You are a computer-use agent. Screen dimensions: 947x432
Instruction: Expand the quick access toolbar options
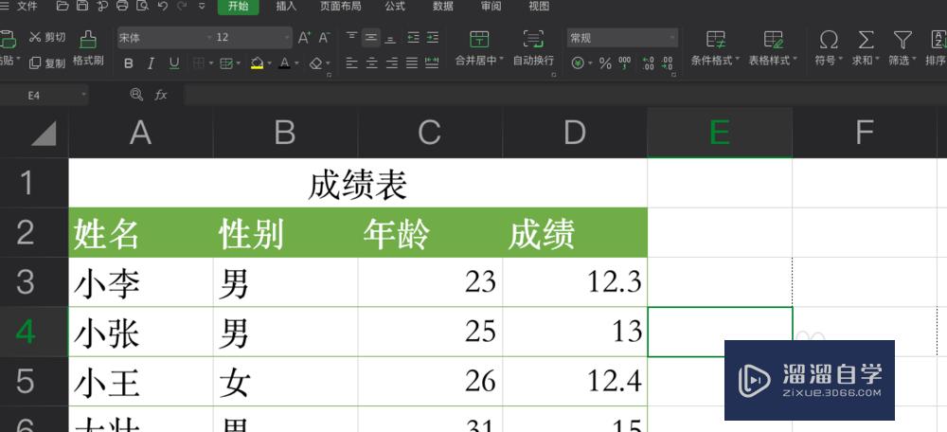tap(202, 7)
